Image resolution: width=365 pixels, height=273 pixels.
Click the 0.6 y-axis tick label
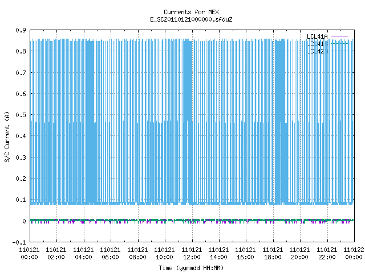coord(21,94)
